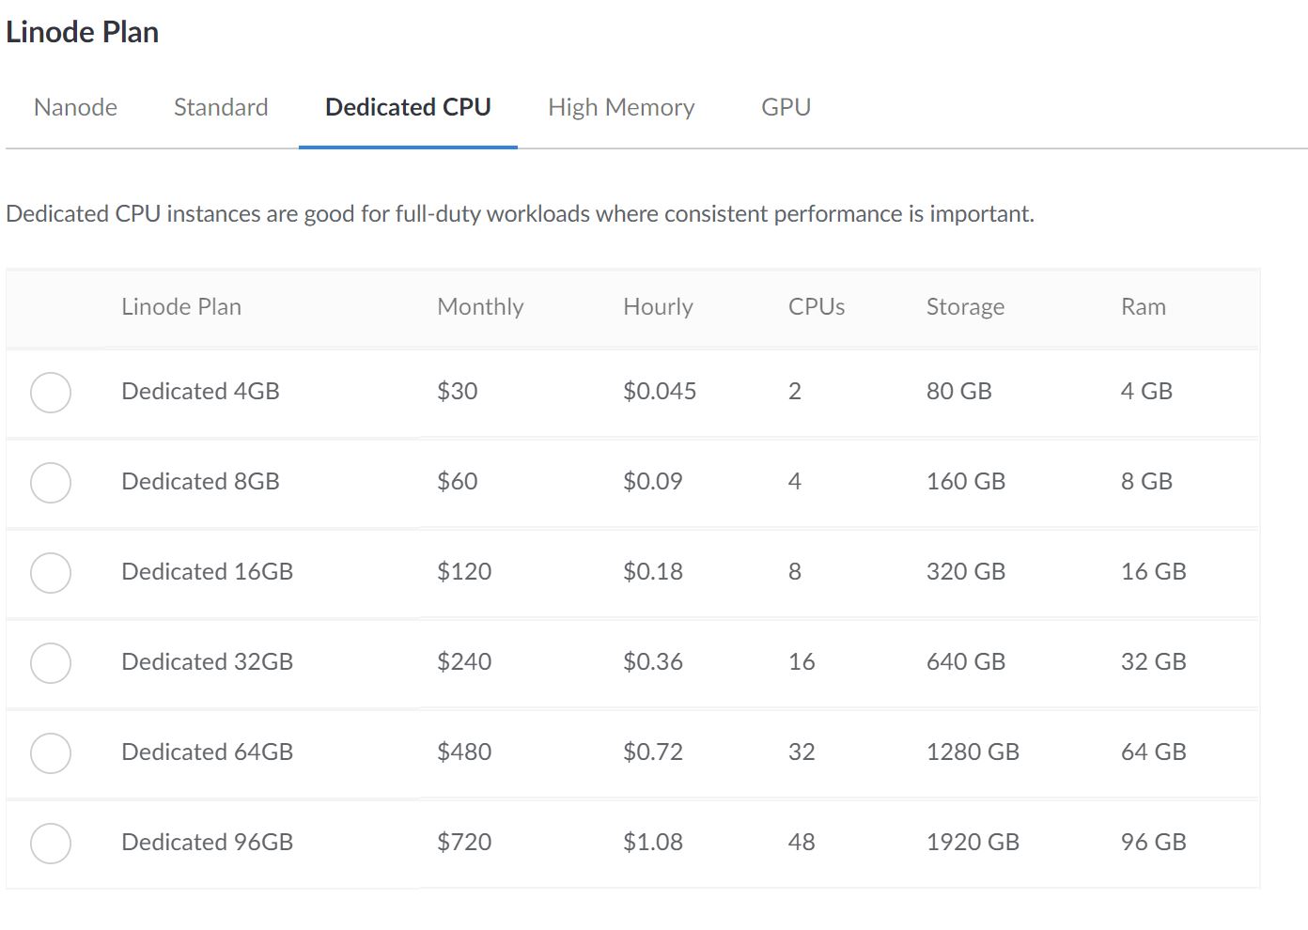Click the Dedicated 16GB plan name
This screenshot has width=1308, height=930.
tap(207, 572)
